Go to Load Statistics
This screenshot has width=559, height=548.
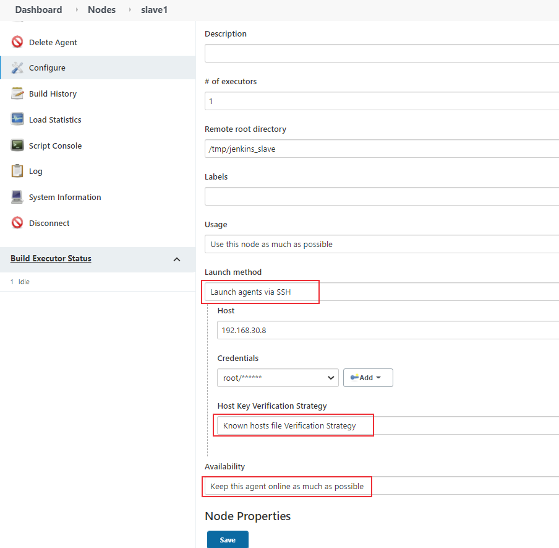point(55,120)
